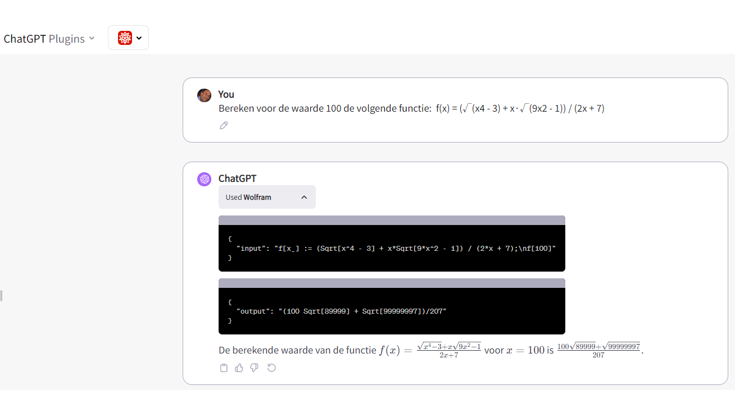Regenerate the ChatGPT response
This screenshot has width=735, height=413.
pos(271,368)
